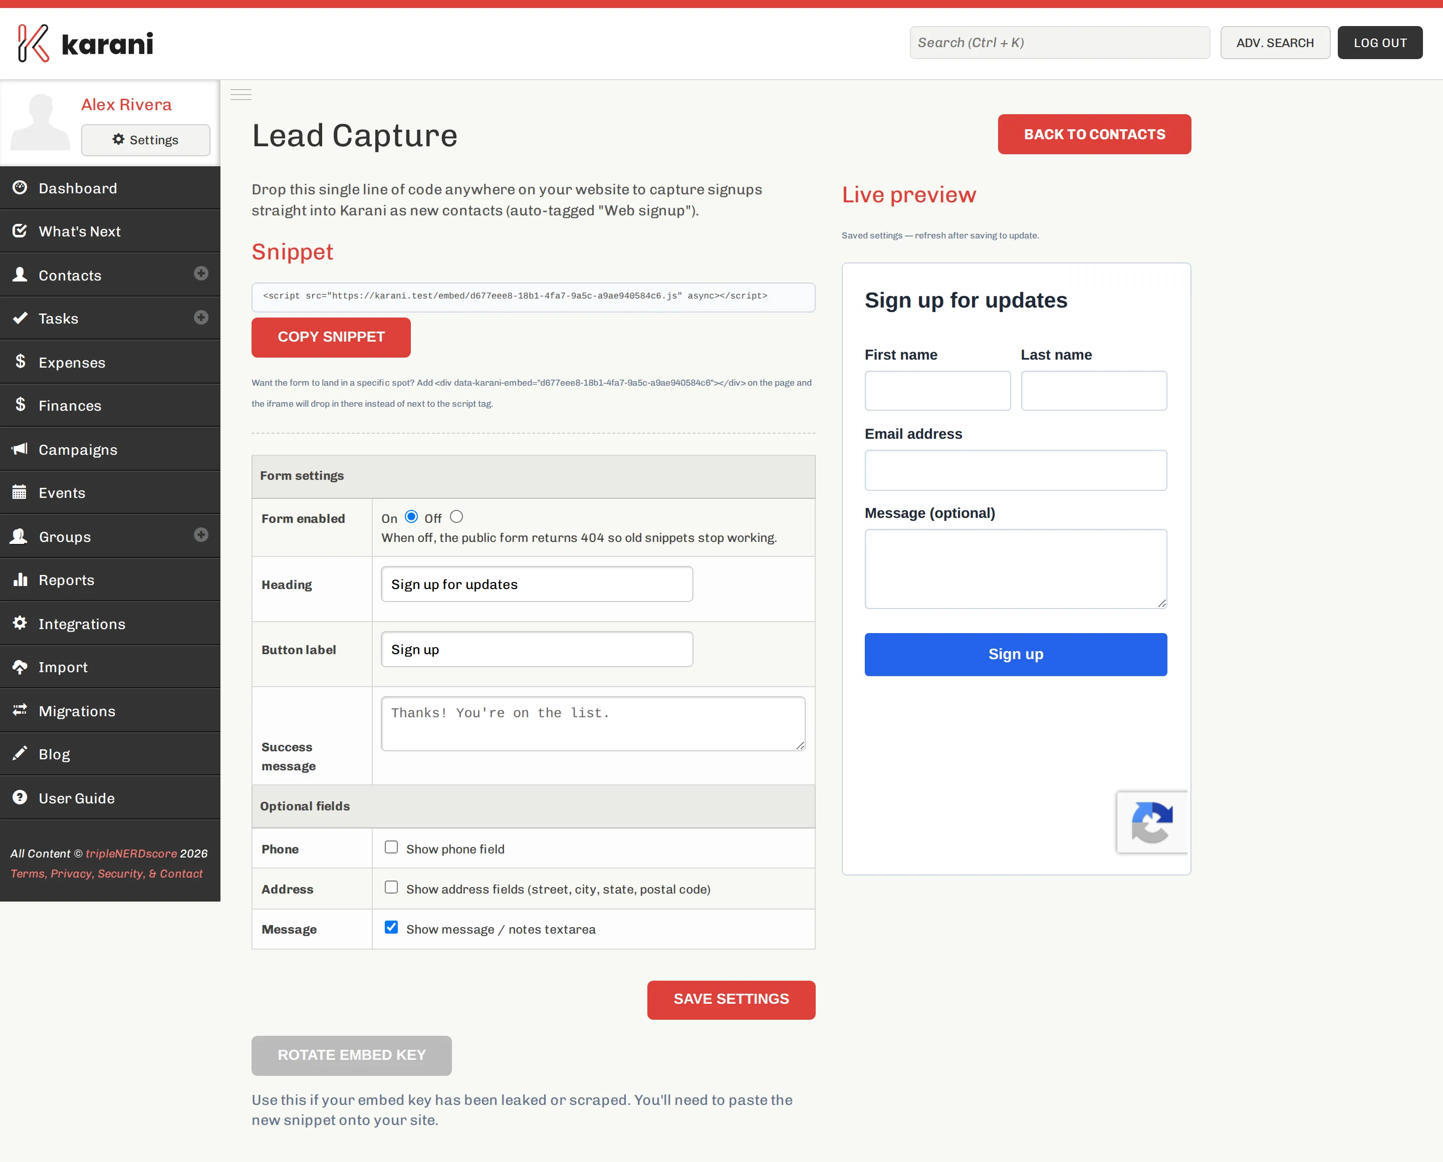Image resolution: width=1443 pixels, height=1162 pixels.
Task: Click the Alex Rivera name link
Action: click(127, 104)
